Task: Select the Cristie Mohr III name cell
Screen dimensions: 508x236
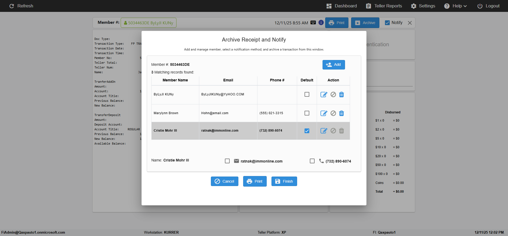Action: pos(175,131)
